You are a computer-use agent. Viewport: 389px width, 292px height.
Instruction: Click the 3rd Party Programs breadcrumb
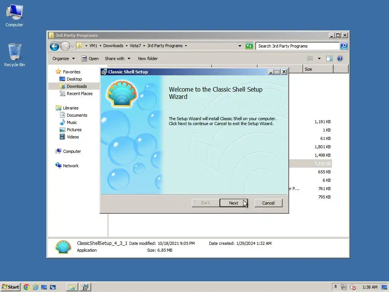pos(165,46)
